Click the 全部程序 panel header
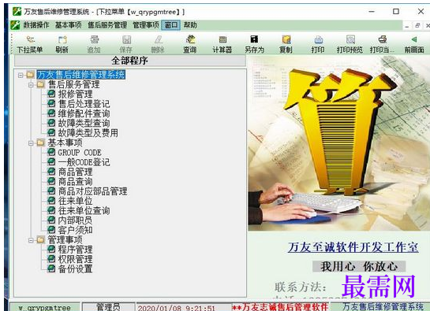 pyautogui.click(x=129, y=61)
